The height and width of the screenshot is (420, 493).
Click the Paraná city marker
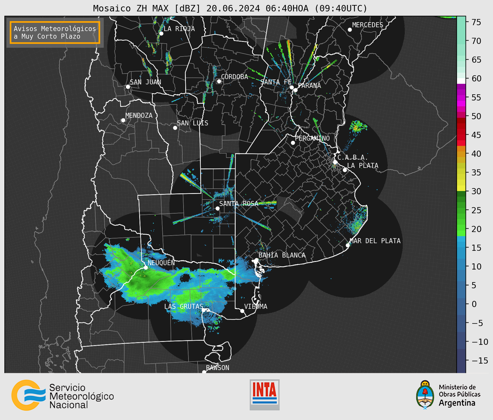point(295,90)
